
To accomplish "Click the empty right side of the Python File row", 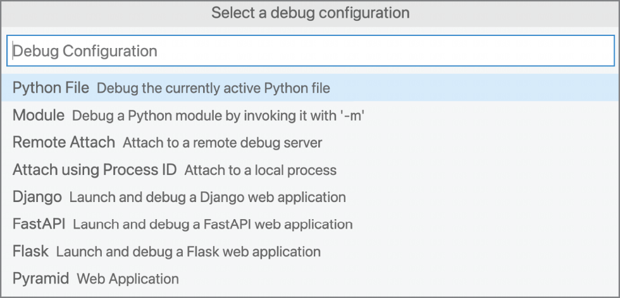I will [x=474, y=88].
